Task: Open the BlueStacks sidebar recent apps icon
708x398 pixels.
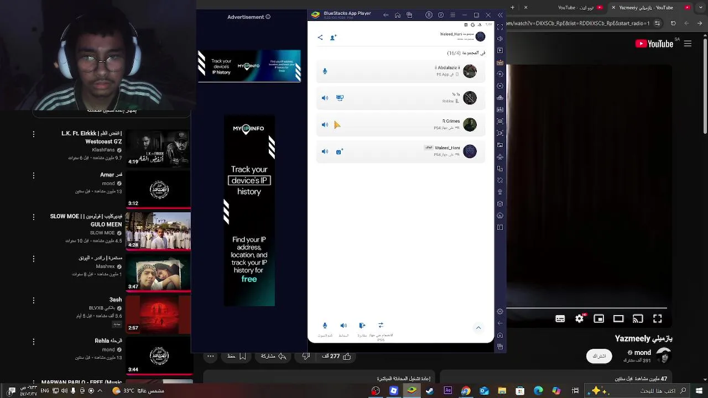Action: click(x=500, y=347)
